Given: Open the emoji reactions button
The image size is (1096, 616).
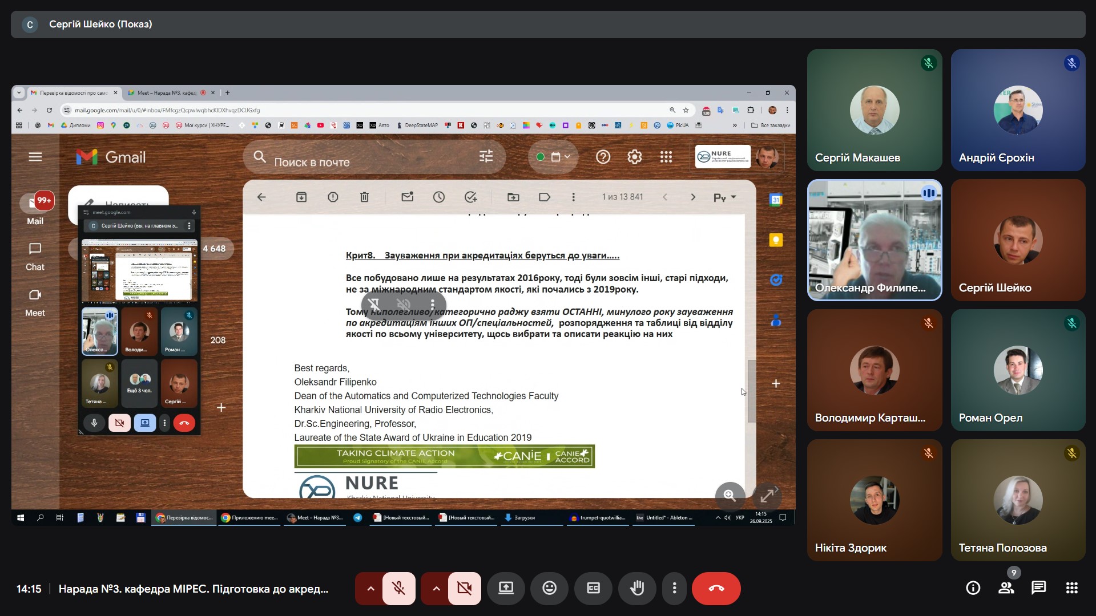Looking at the screenshot, I should [x=549, y=588].
